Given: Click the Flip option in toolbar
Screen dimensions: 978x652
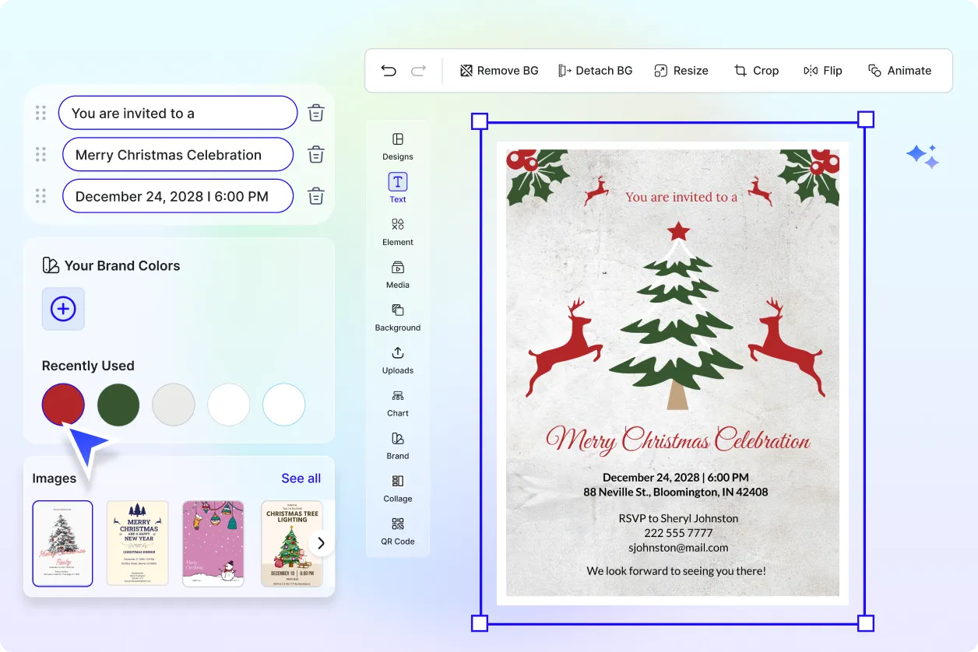Looking at the screenshot, I should (823, 70).
